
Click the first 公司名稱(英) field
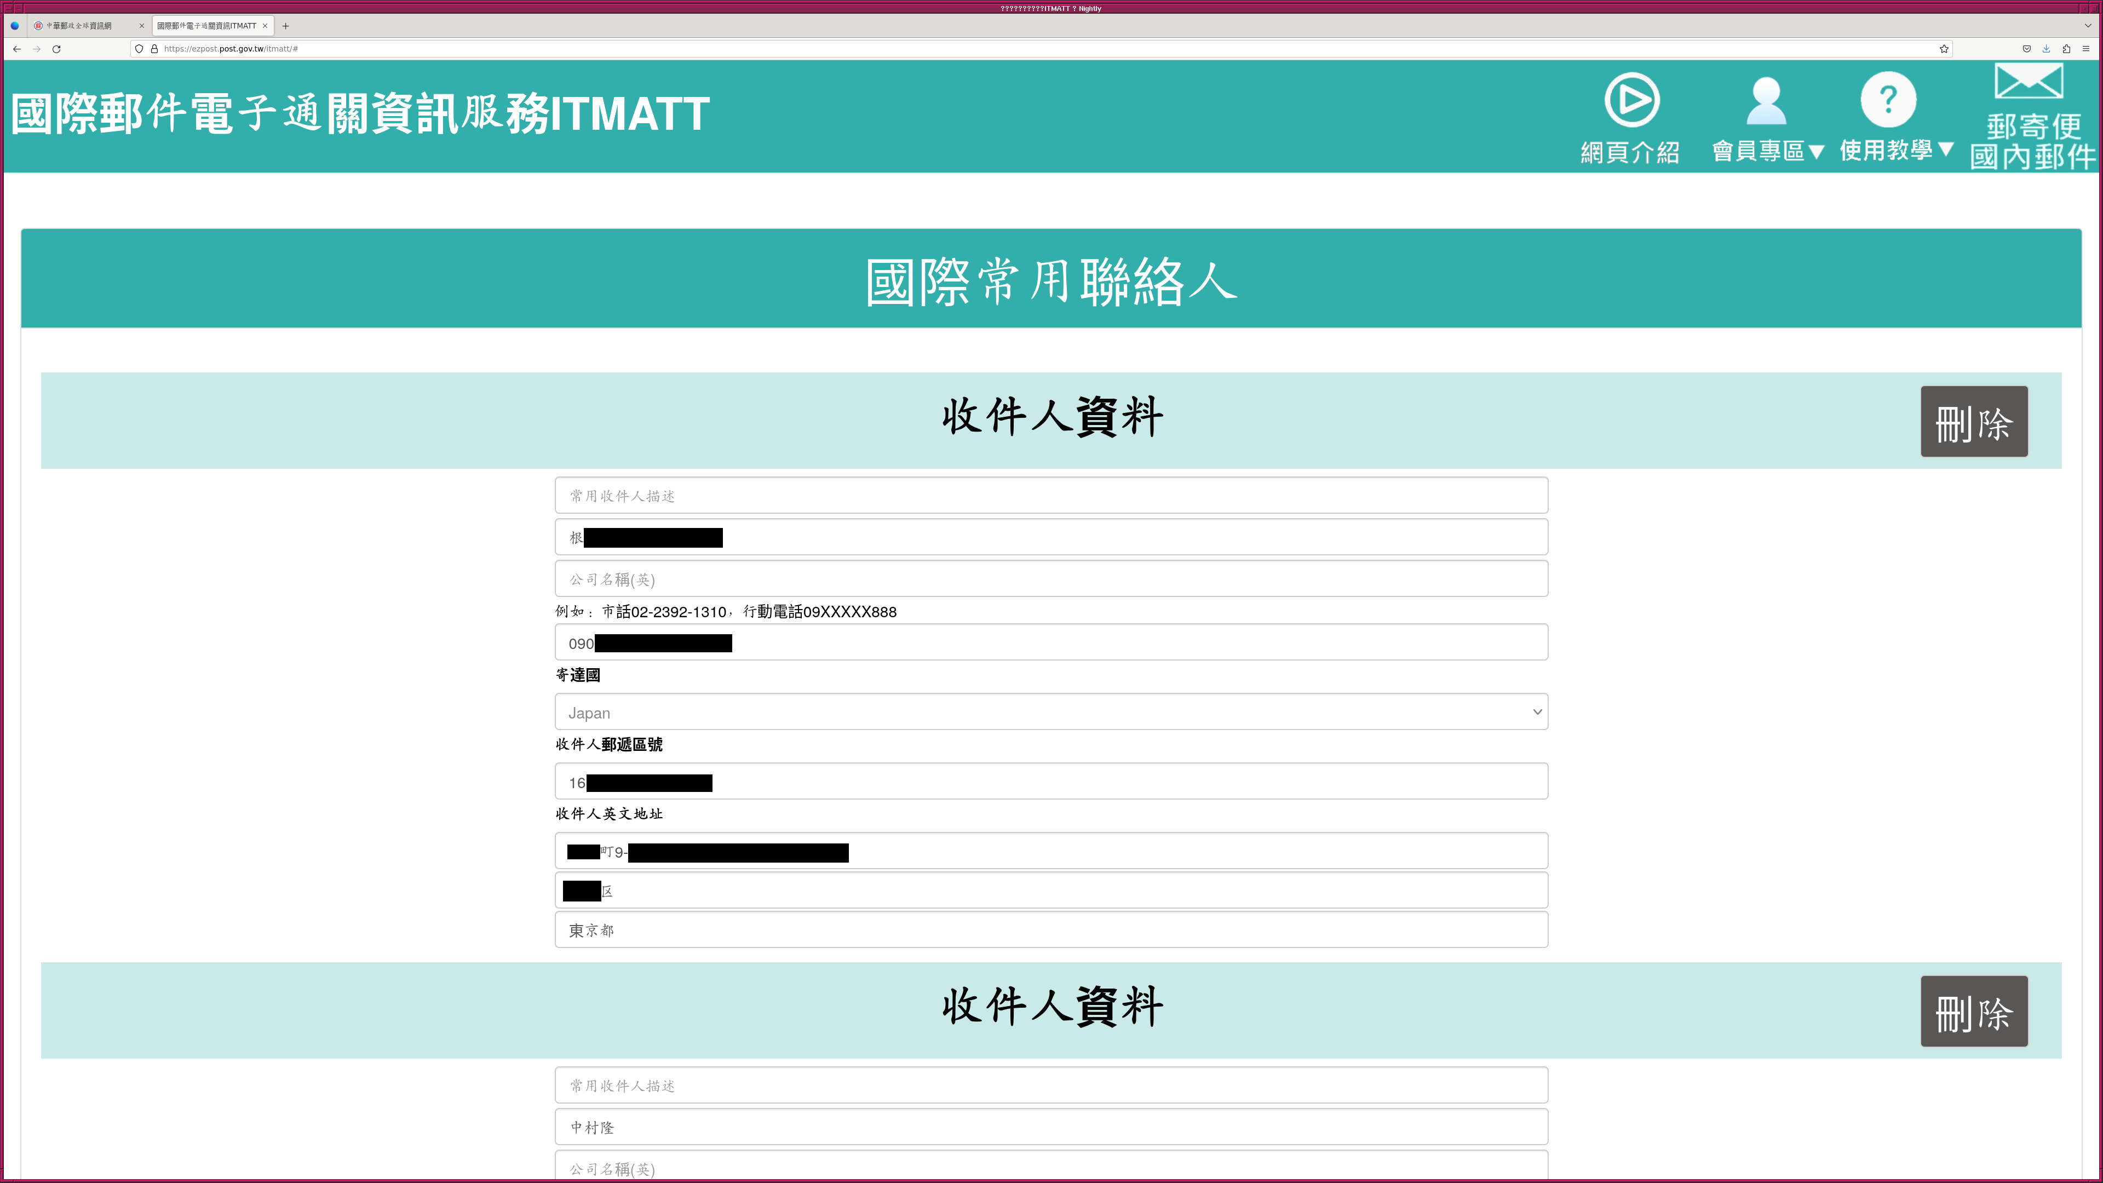click(x=1051, y=579)
